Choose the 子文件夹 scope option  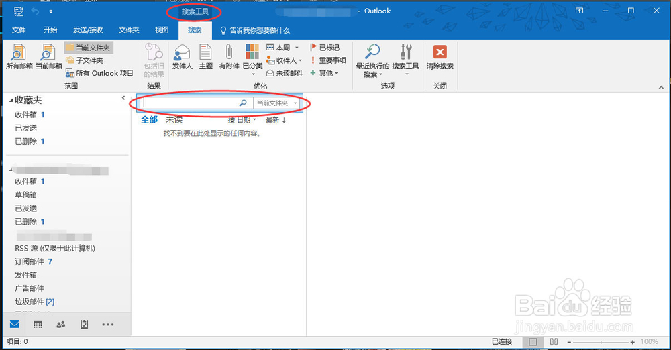[85, 60]
